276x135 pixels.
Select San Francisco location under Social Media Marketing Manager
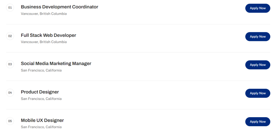pos(41,70)
